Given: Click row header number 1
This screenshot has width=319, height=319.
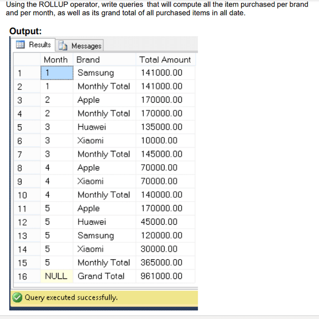Looking at the screenshot, I should pos(27,73).
